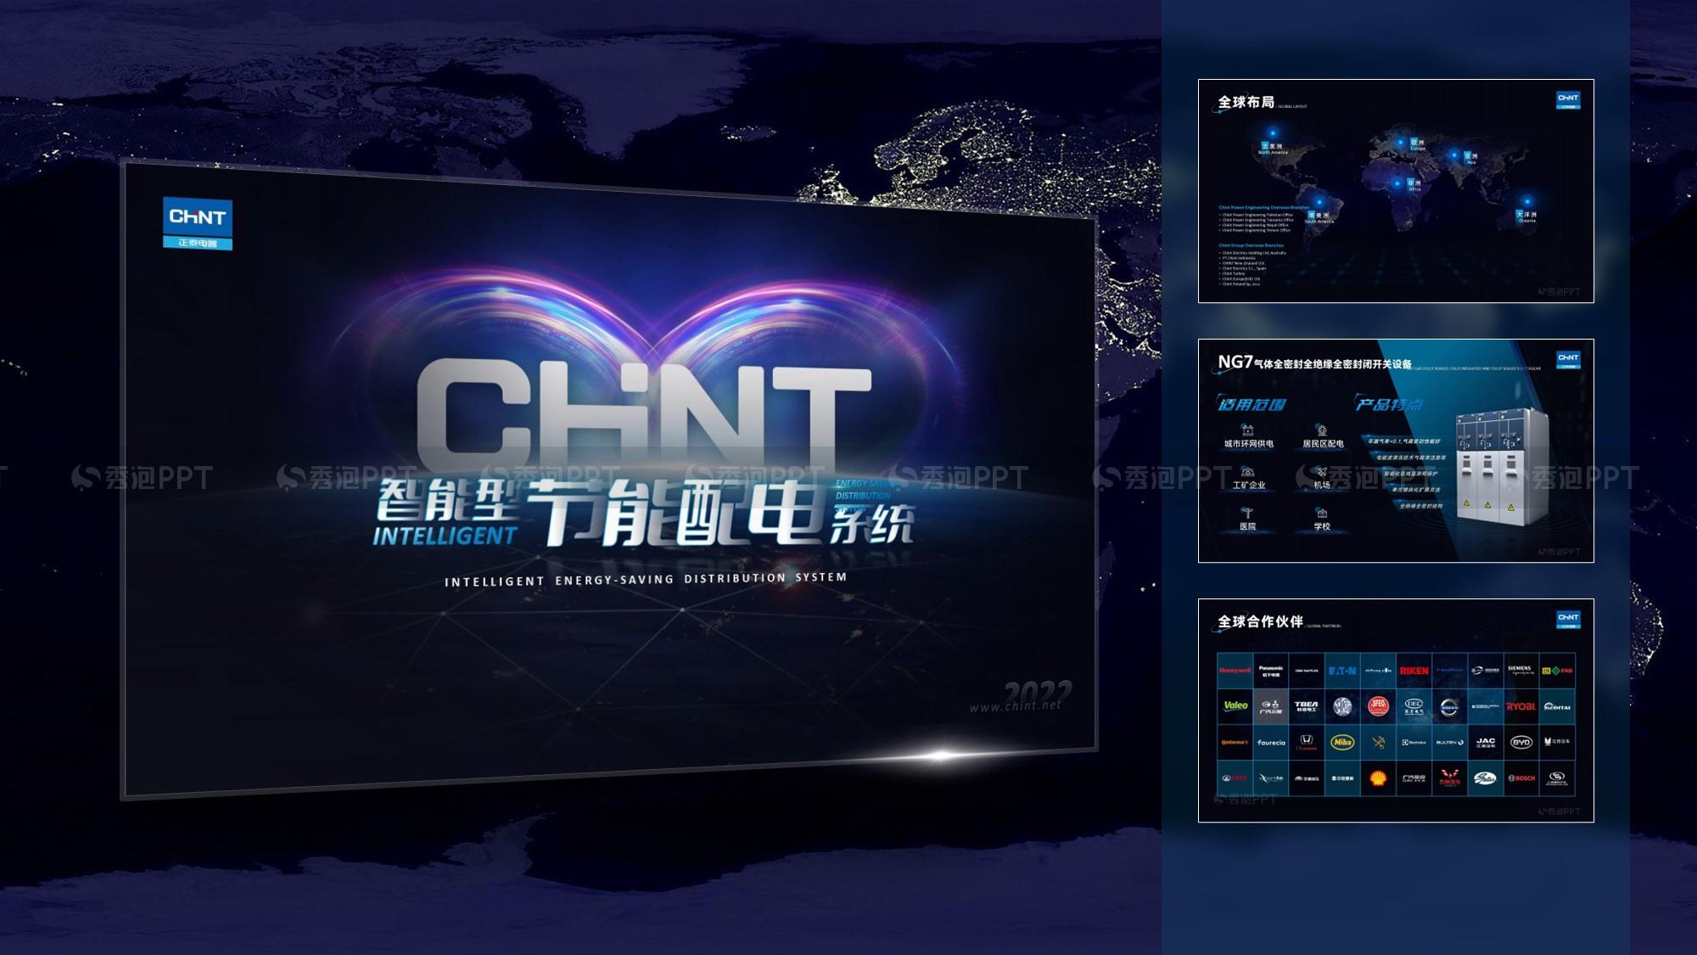Screen dimensions: 1697x955
Task: Click the red SFEO round partner logo
Action: tap(1378, 706)
